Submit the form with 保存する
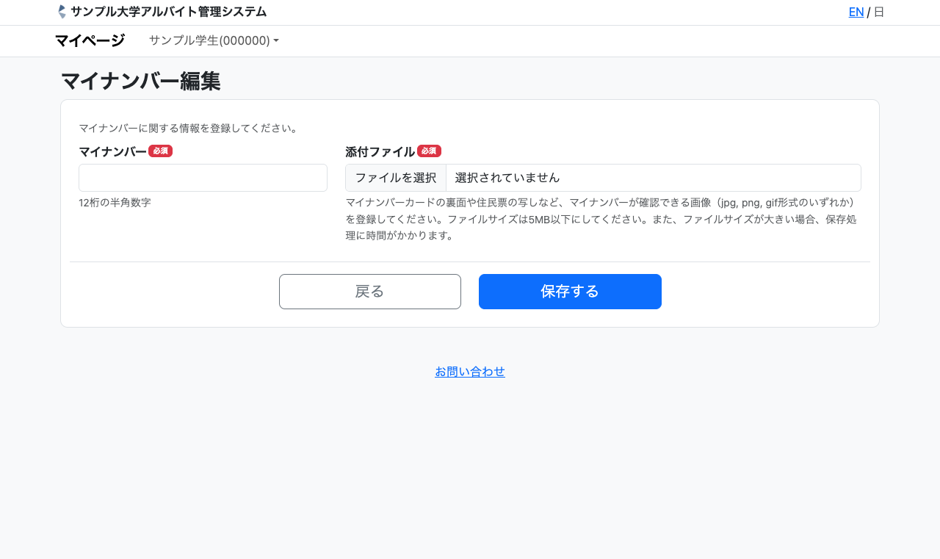This screenshot has width=940, height=559. pos(570,292)
